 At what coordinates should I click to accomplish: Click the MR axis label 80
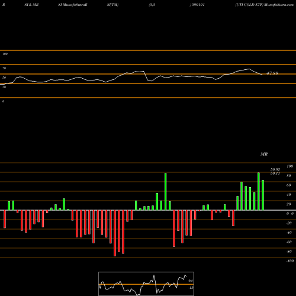point(289,176)
